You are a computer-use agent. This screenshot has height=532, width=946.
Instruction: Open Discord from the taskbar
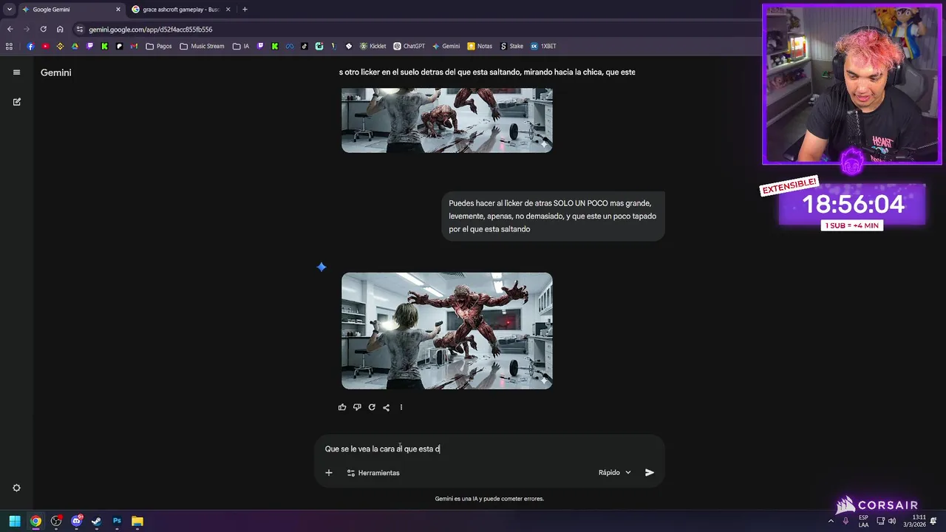coord(76,521)
